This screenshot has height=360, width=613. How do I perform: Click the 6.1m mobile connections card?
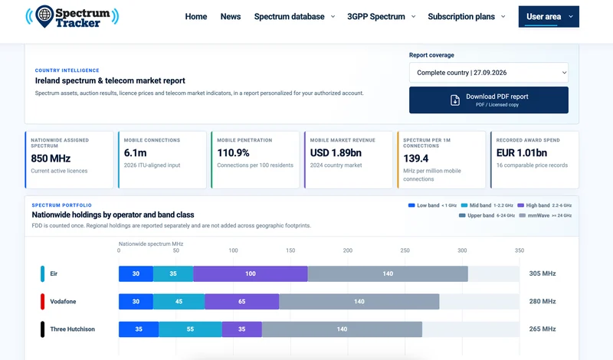tap(162, 160)
